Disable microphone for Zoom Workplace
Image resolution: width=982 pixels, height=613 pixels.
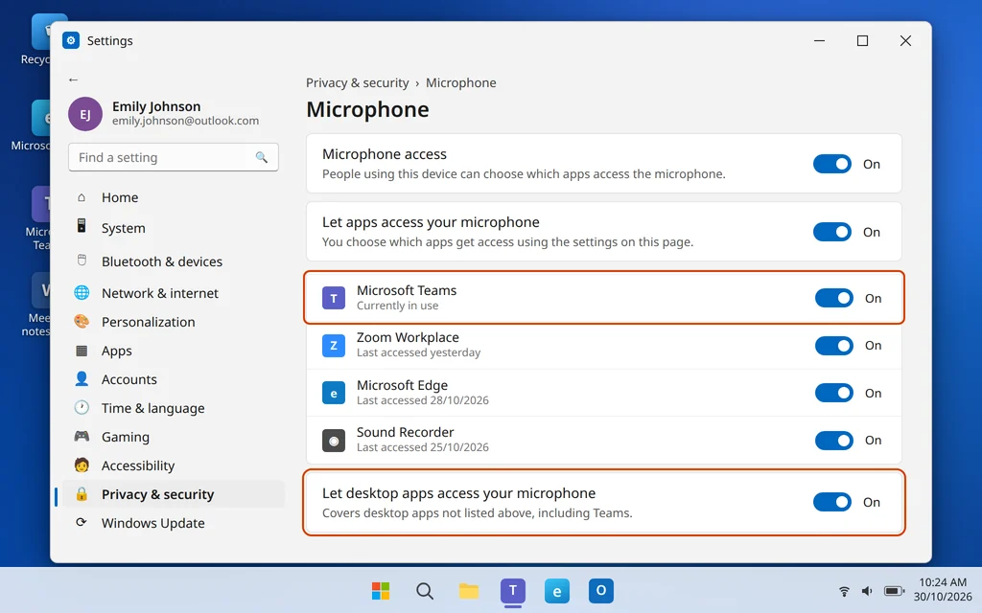point(833,345)
